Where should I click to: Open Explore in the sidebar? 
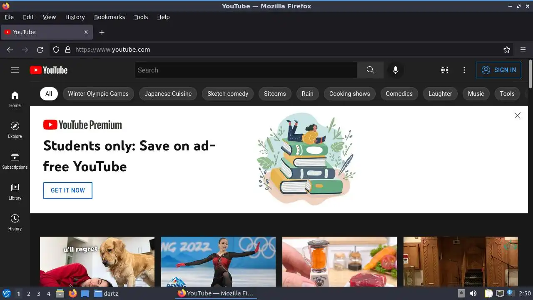point(15,130)
